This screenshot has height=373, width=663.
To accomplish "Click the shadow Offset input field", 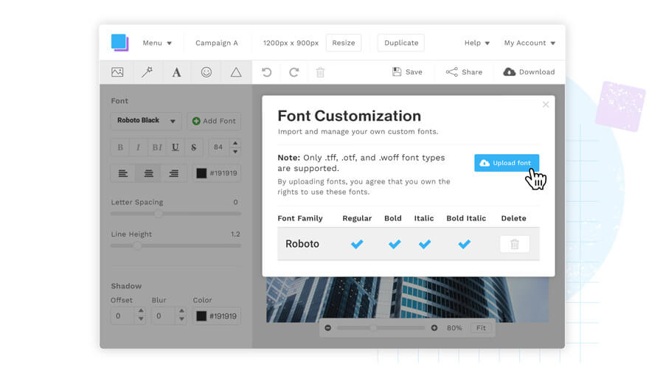I will click(x=122, y=316).
